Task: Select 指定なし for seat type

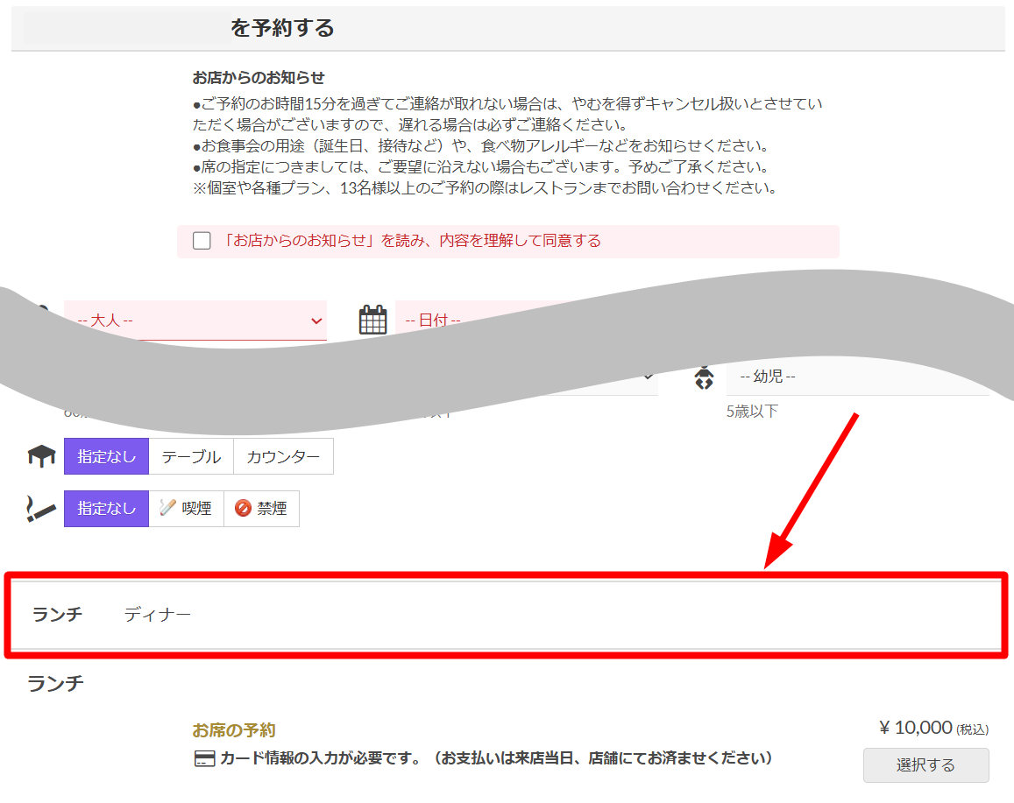Action: 107,456
